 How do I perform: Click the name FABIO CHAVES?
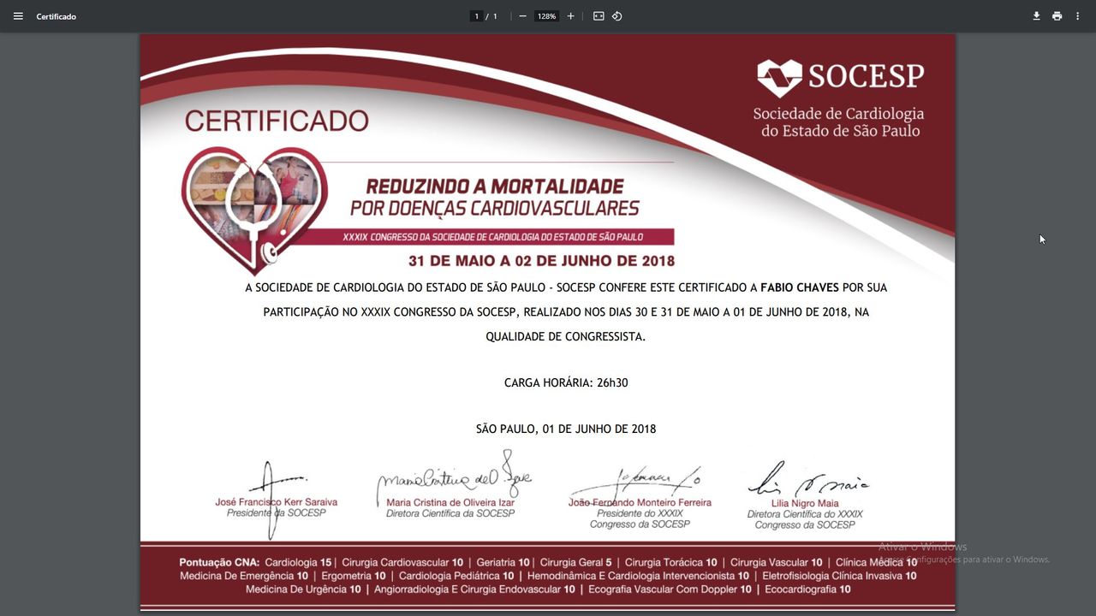tap(799, 287)
